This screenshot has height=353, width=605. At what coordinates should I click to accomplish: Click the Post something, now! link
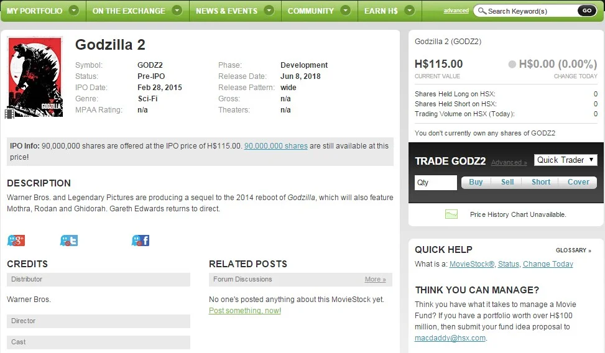coord(245,311)
